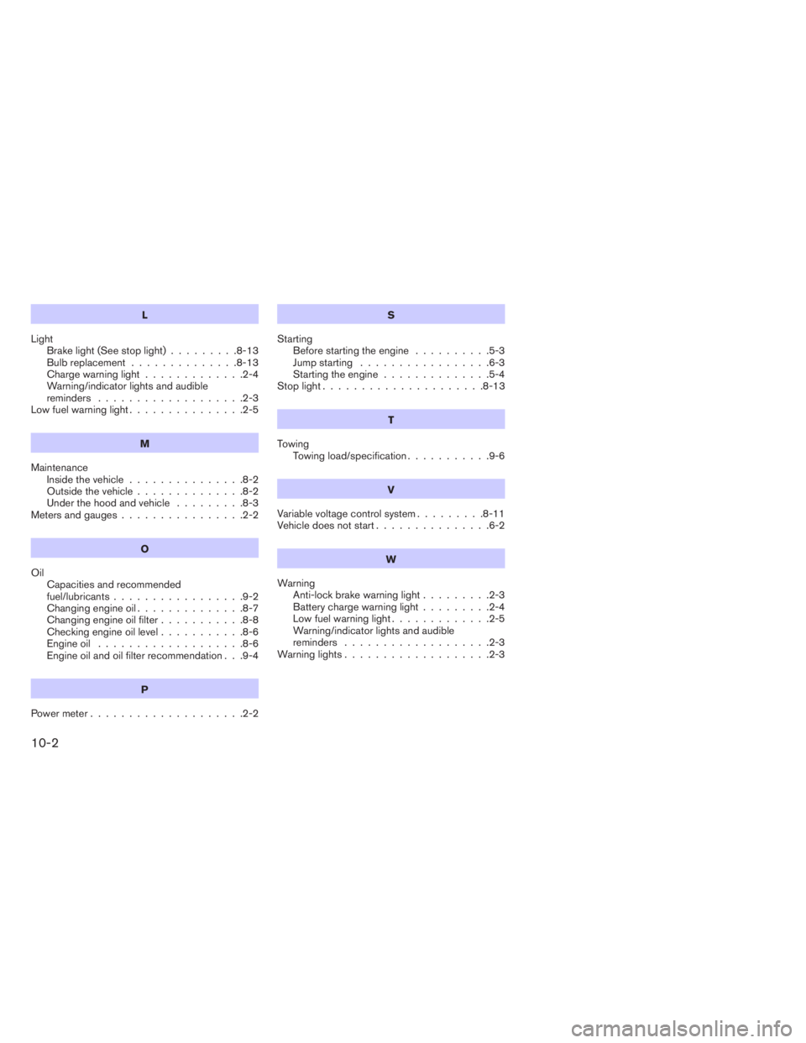The width and height of the screenshot is (806, 1043).
Task: Click the L section header bar
Action: (144, 314)
